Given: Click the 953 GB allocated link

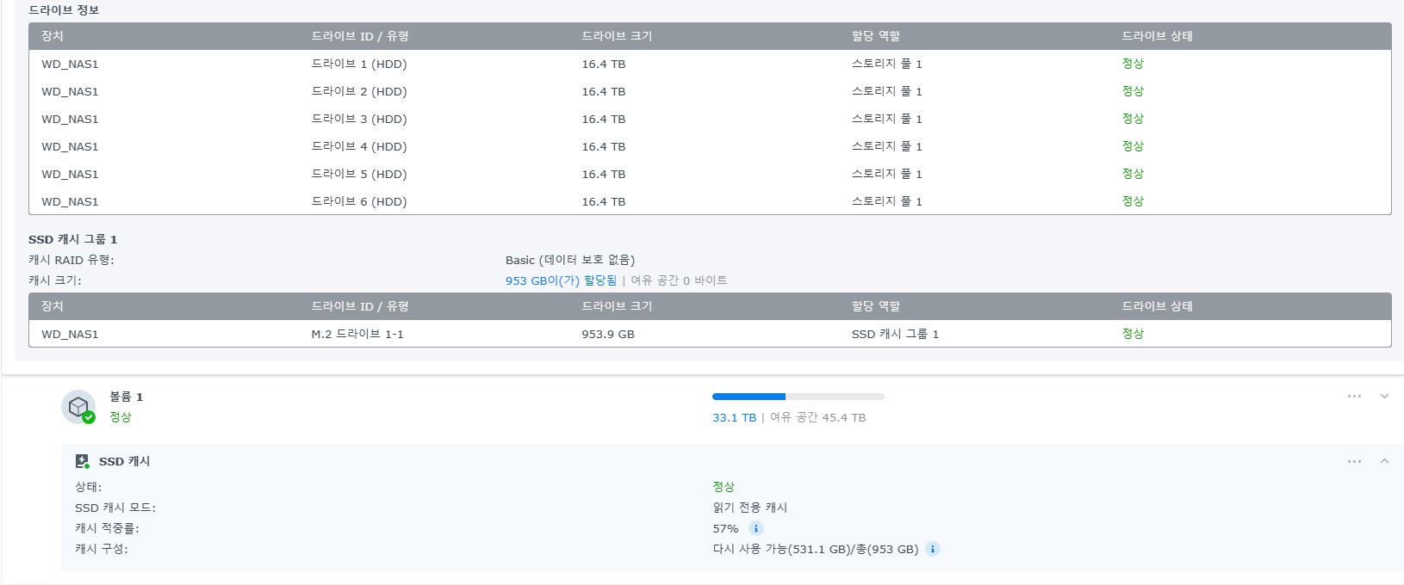Looking at the screenshot, I should point(562,280).
